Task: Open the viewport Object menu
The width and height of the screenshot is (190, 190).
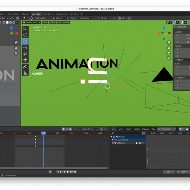Action: 66,22
